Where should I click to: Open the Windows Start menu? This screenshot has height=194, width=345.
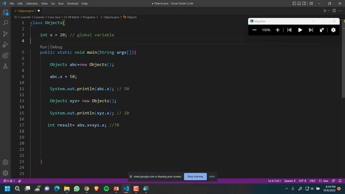[x=8, y=189]
